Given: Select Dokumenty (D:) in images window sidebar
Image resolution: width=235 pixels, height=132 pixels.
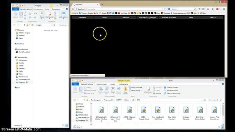Looking at the screenshot, I should tap(23, 80).
